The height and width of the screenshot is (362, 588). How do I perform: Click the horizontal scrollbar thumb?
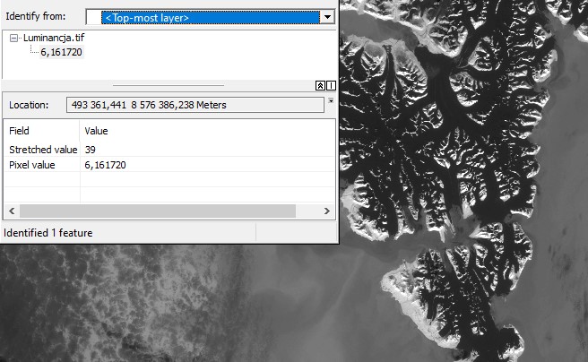coord(157,211)
